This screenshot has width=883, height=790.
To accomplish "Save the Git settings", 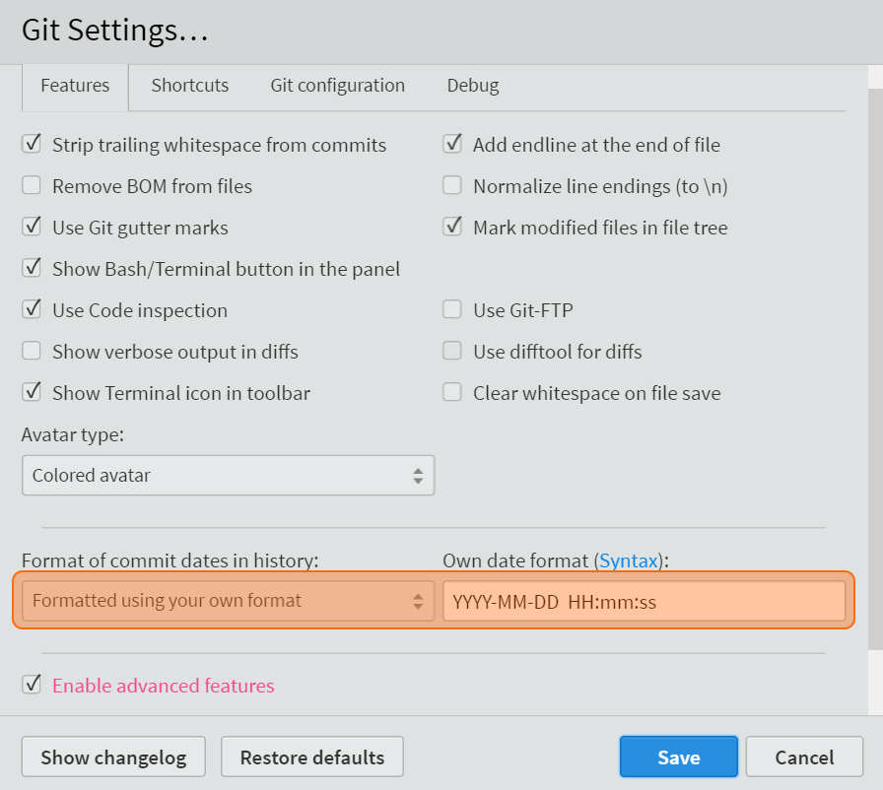I will (679, 757).
